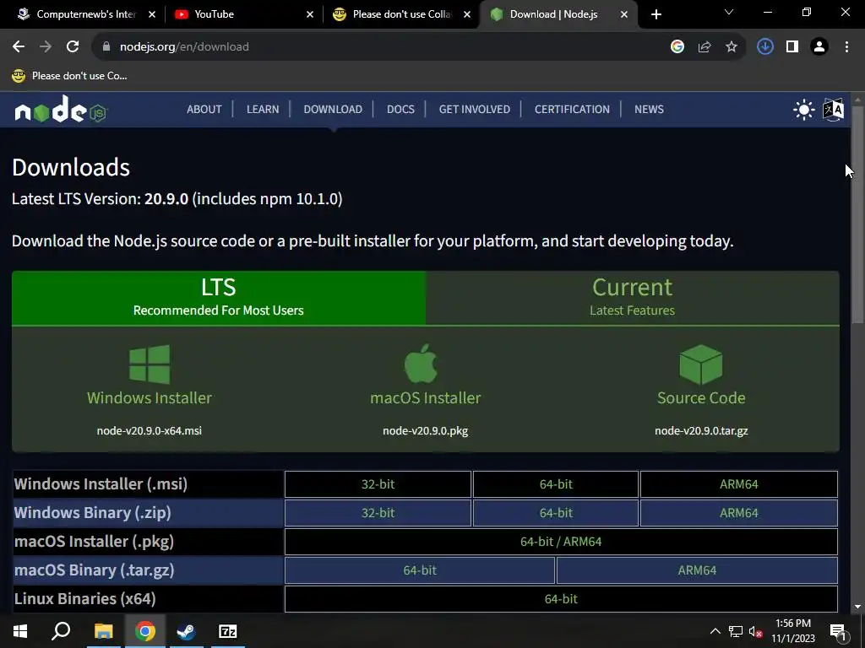Open File Explorer from taskbar
The image size is (865, 648).
click(103, 631)
